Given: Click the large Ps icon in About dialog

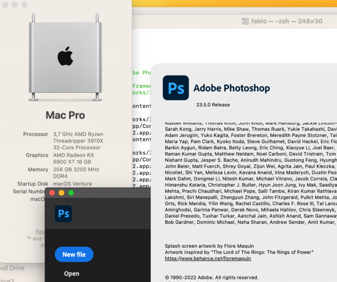Looking at the screenshot, I should point(176,88).
